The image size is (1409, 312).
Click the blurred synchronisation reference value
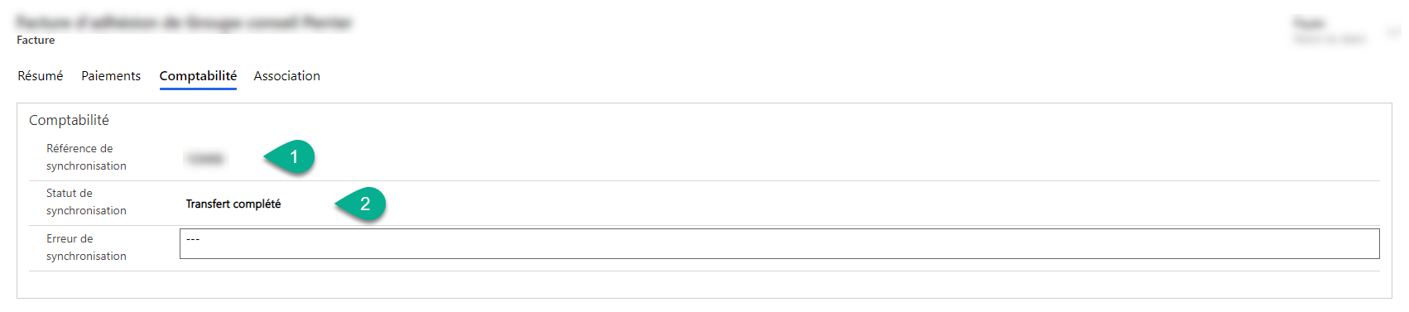tap(205, 158)
